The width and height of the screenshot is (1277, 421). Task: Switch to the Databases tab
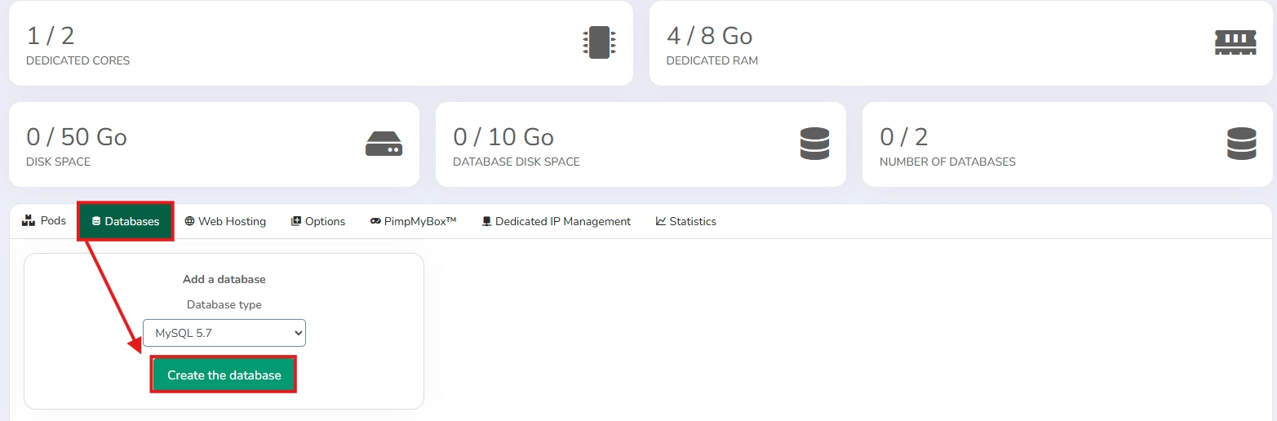pos(126,221)
